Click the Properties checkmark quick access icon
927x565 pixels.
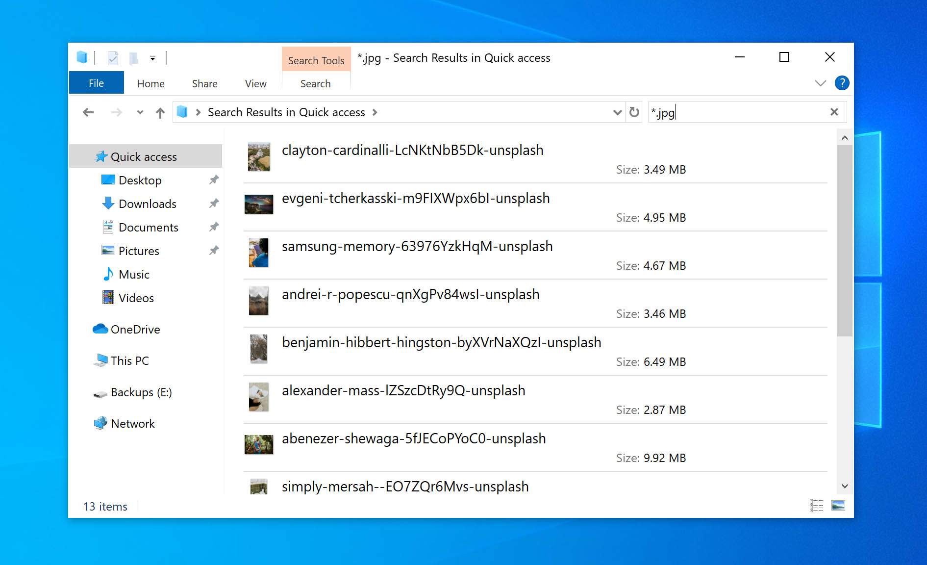[113, 58]
